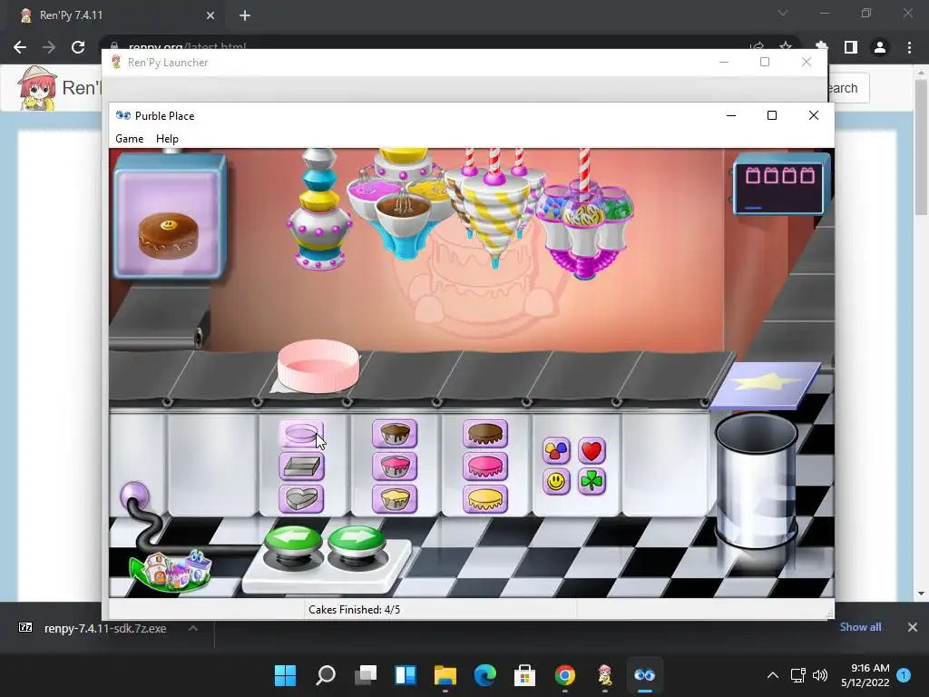Push the green right arrow conveyor button

[357, 543]
